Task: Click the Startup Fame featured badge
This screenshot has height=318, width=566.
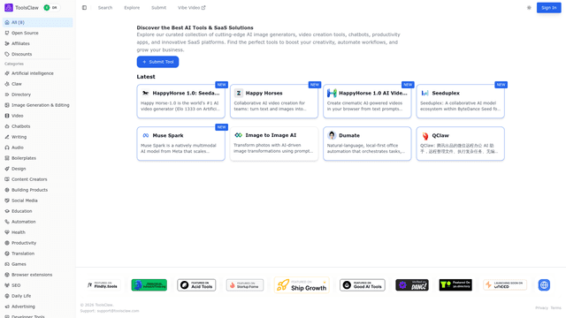Action: click(245, 285)
